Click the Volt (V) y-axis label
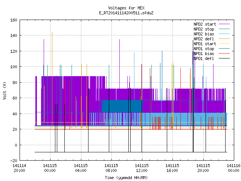The width and height of the screenshot is (241, 181). pos(5,90)
